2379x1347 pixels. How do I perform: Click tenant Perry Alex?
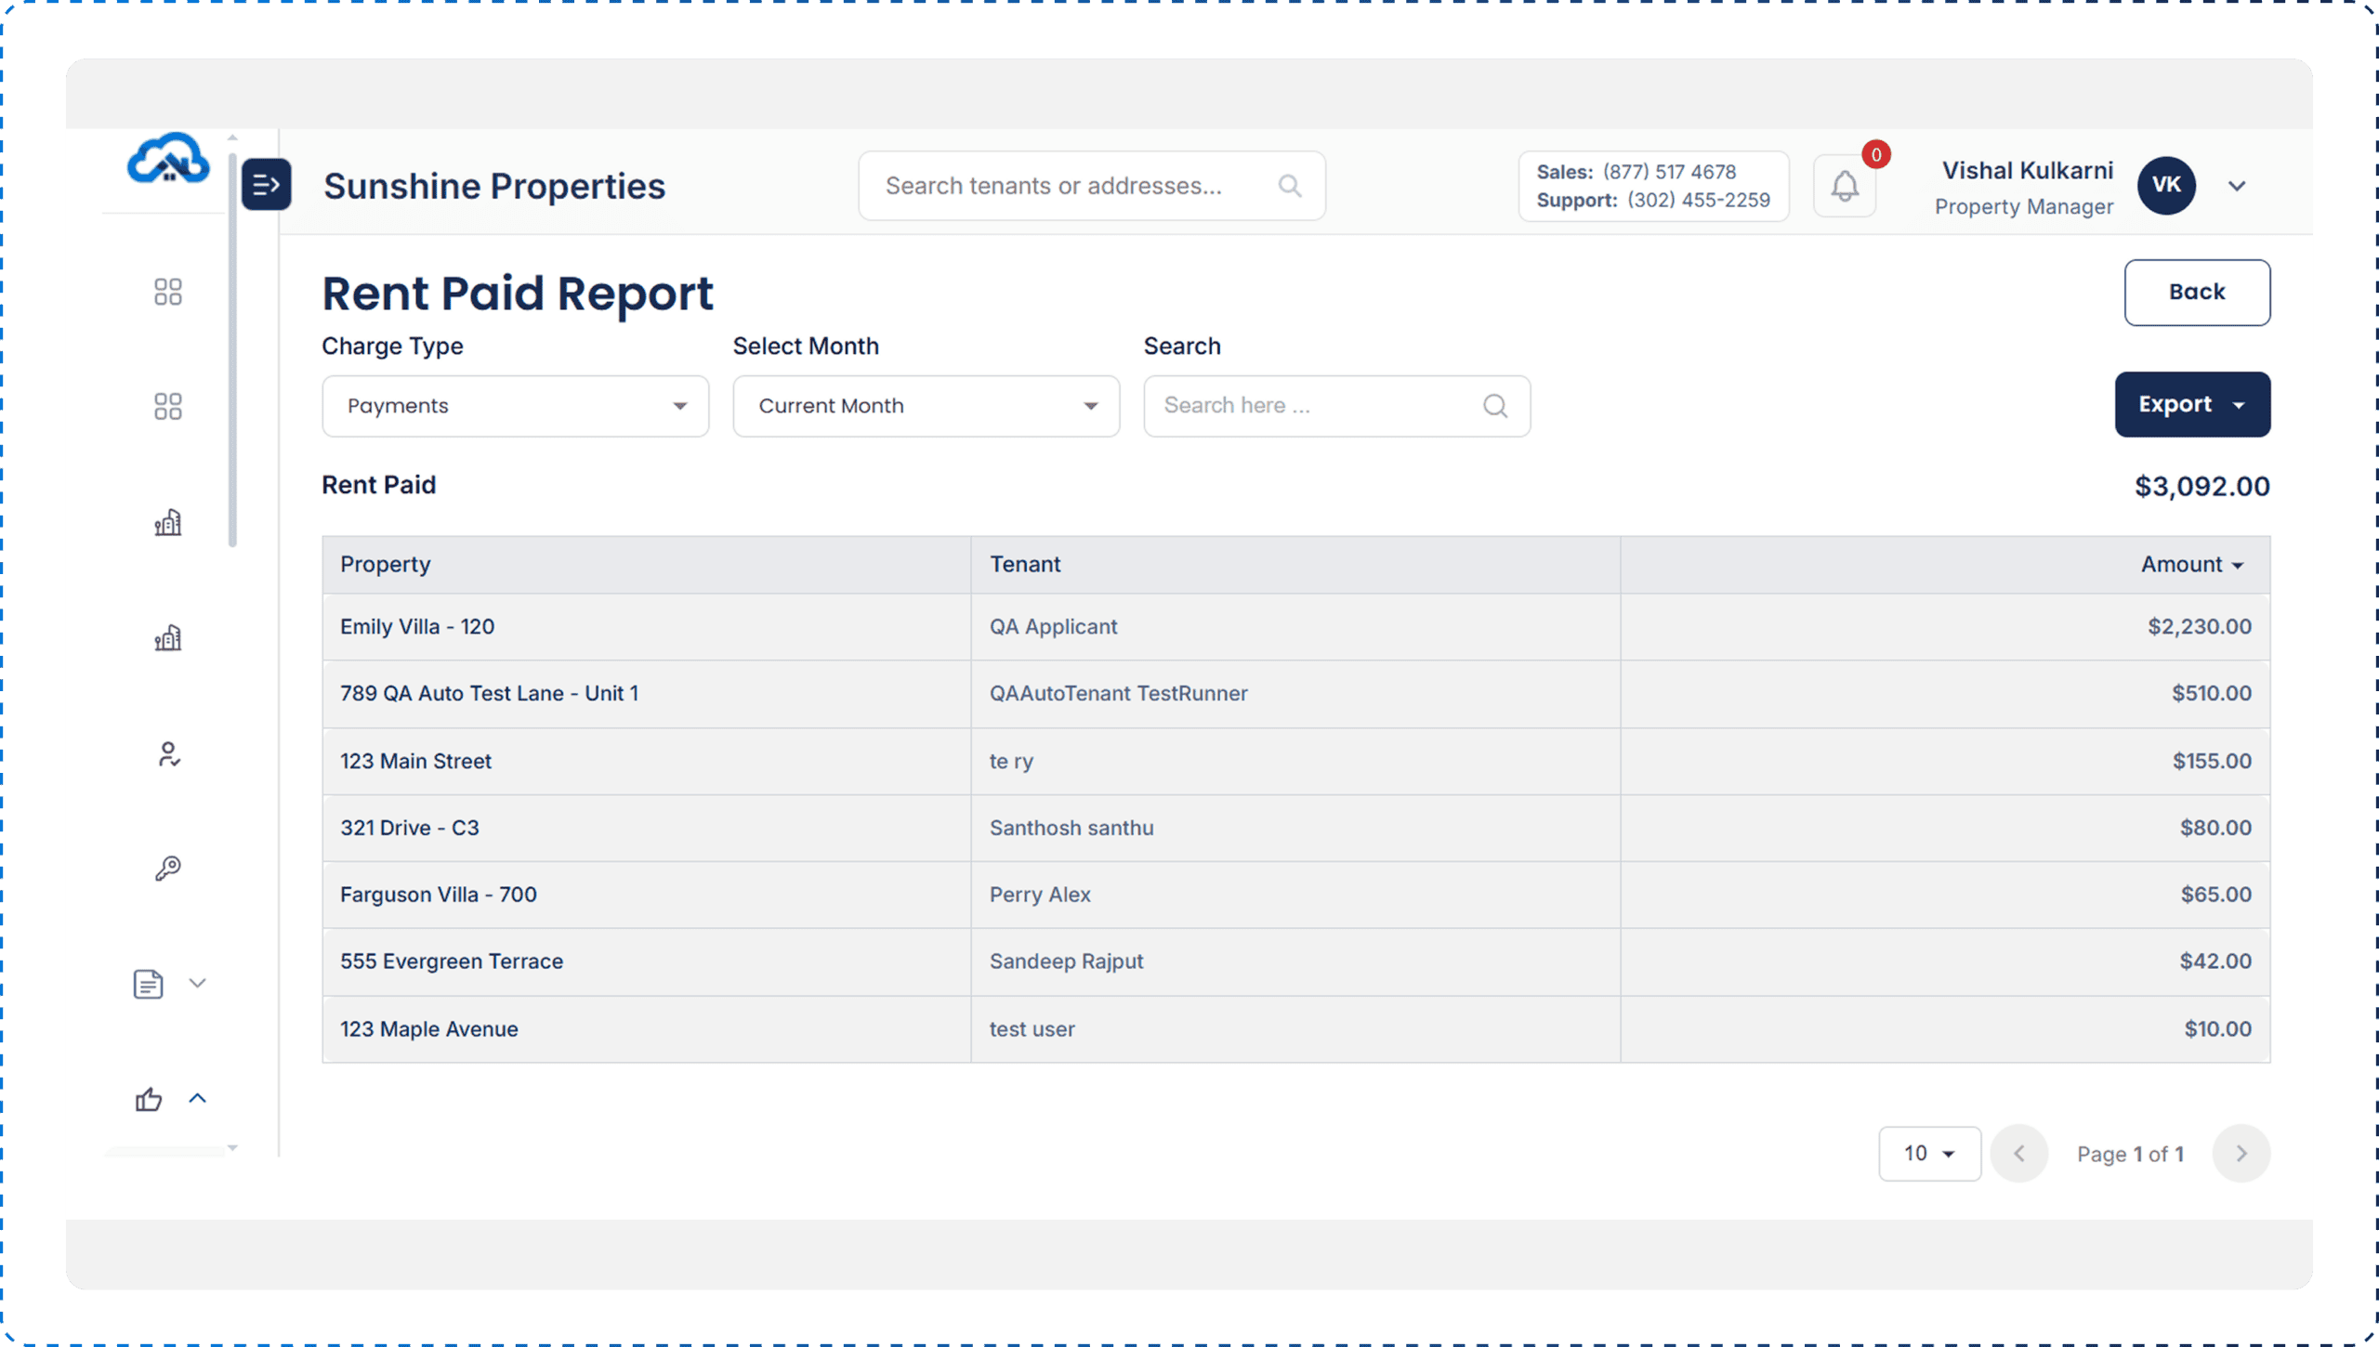click(x=1040, y=895)
